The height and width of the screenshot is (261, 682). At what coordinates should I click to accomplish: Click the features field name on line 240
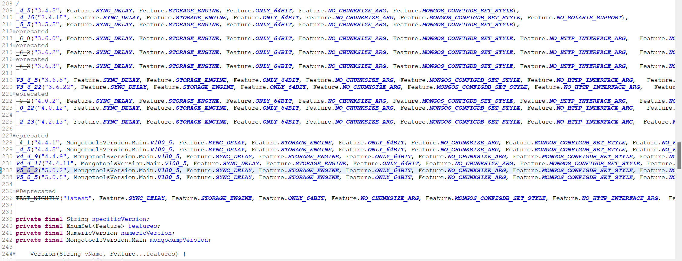pyautogui.click(x=143, y=226)
